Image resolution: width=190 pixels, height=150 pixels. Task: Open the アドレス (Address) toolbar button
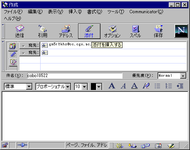coord(66,31)
